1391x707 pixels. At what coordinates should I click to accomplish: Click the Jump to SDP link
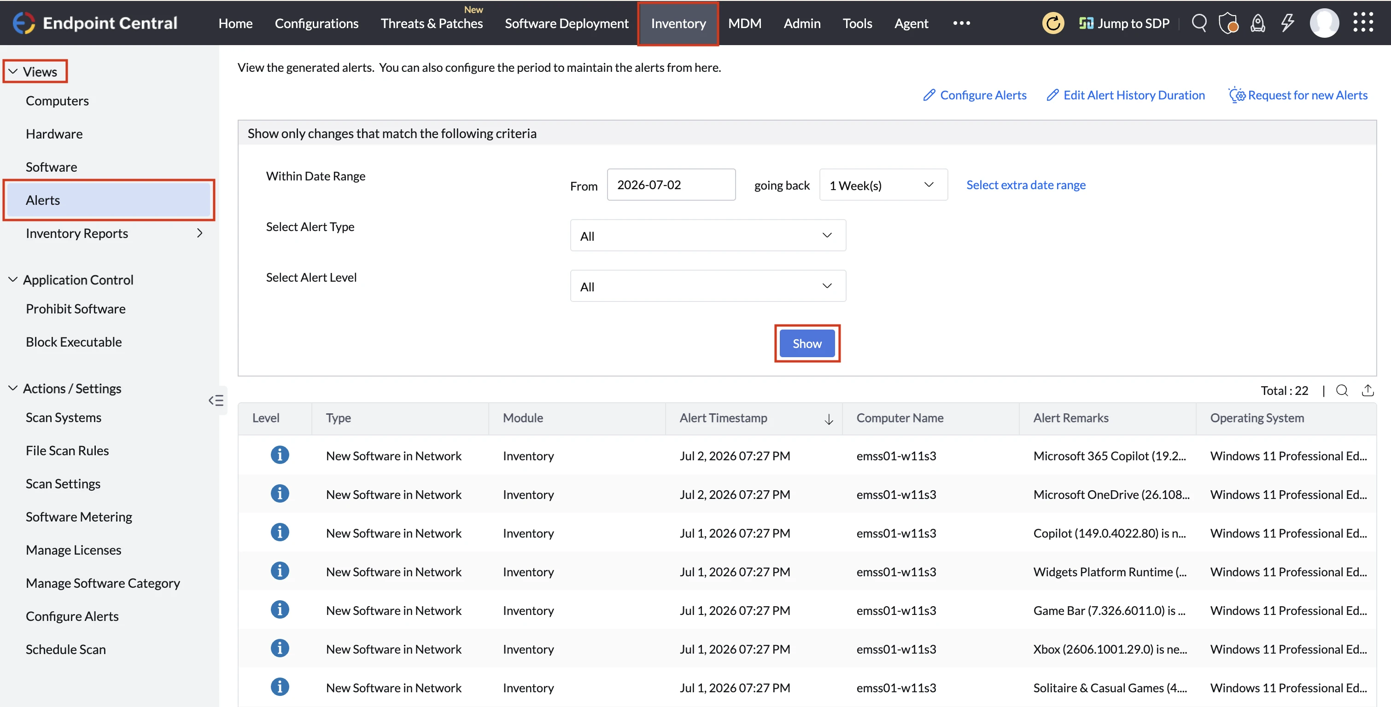point(1124,23)
